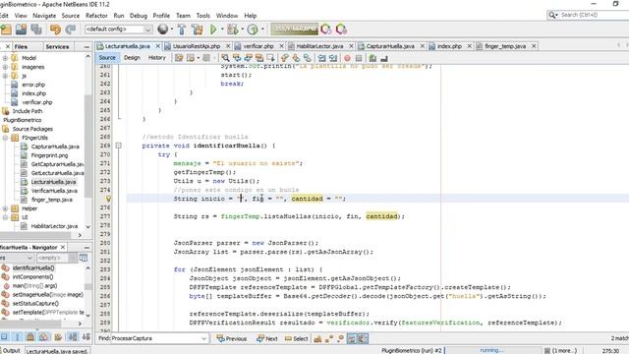Click the Previous button in Find bar

click(232, 338)
